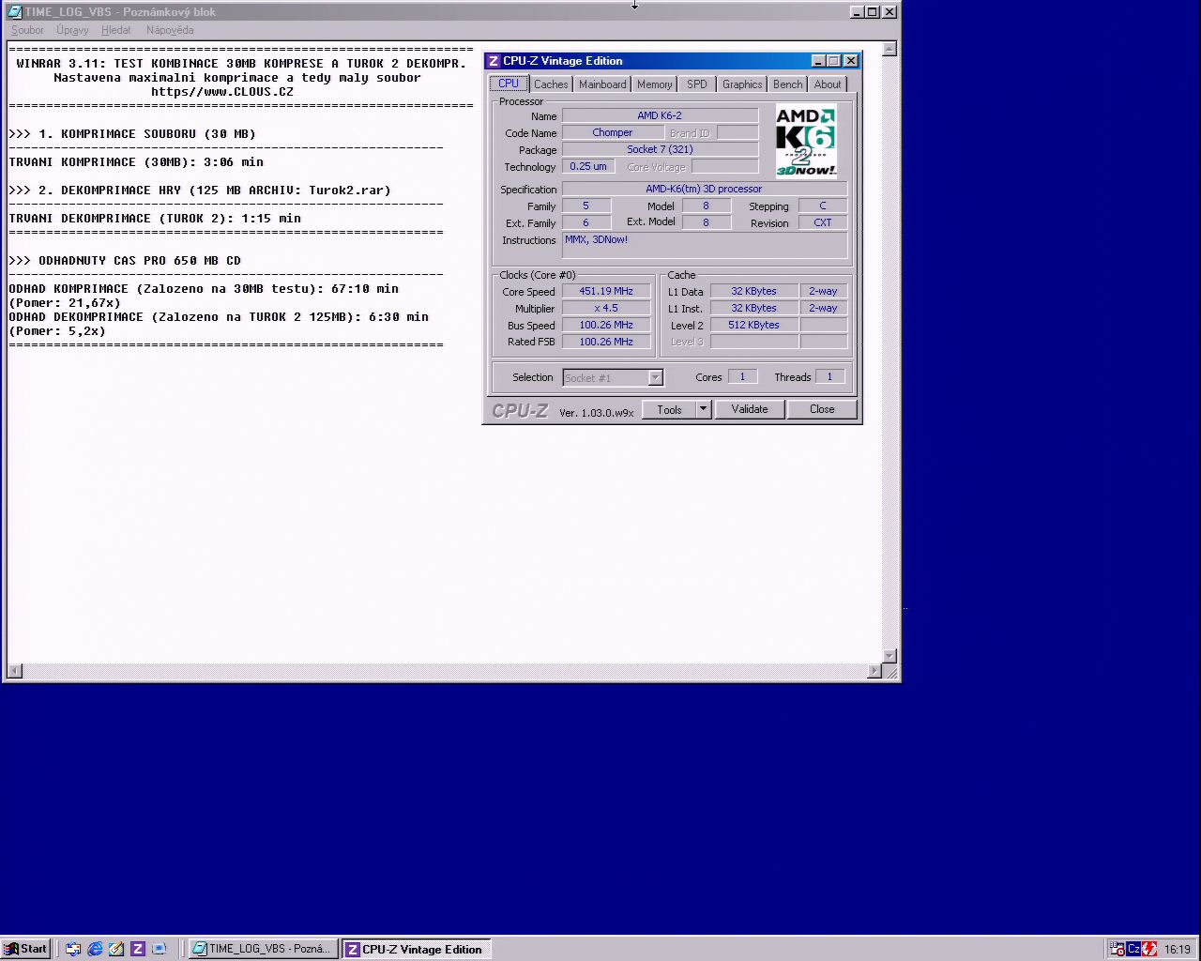Image resolution: width=1201 pixels, height=961 pixels.
Task: Click the first quick launch icon next to Start
Action: click(x=73, y=949)
